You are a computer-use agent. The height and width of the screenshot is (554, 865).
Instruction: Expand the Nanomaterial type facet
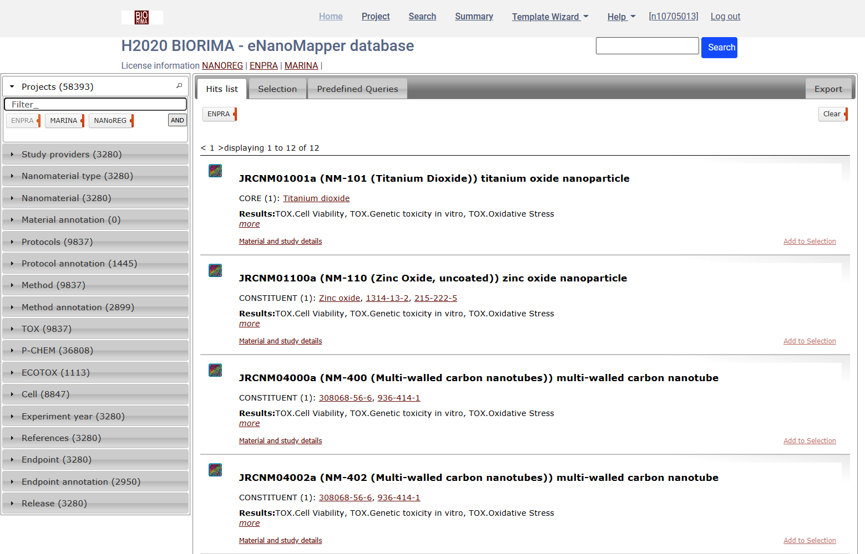[x=77, y=176]
